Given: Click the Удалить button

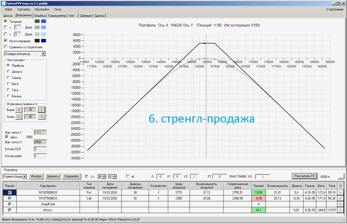Looking at the screenshot, I should click(x=53, y=176).
